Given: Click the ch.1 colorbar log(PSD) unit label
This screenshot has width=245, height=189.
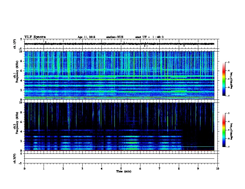Looking at the screenshot, I should 231,80.
